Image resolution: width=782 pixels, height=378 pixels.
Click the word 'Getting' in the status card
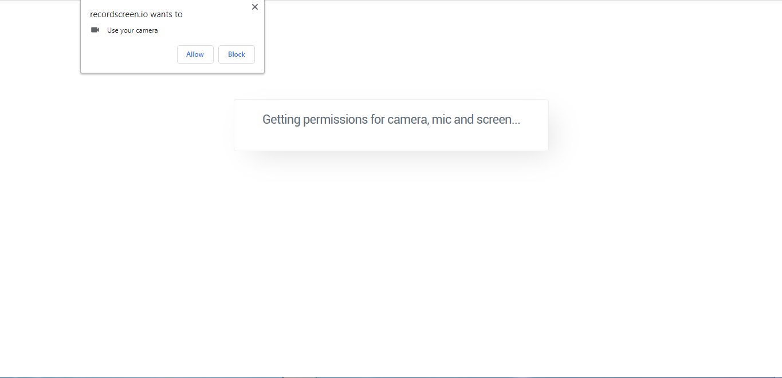(x=281, y=120)
